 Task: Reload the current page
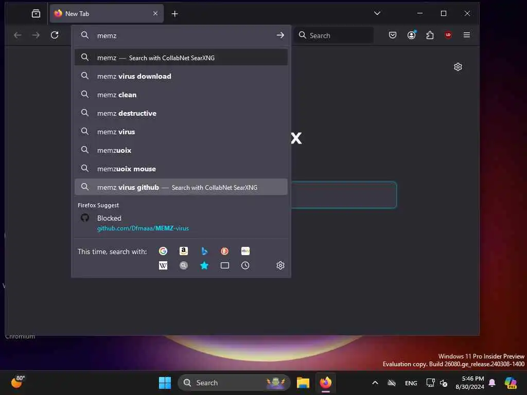55,35
